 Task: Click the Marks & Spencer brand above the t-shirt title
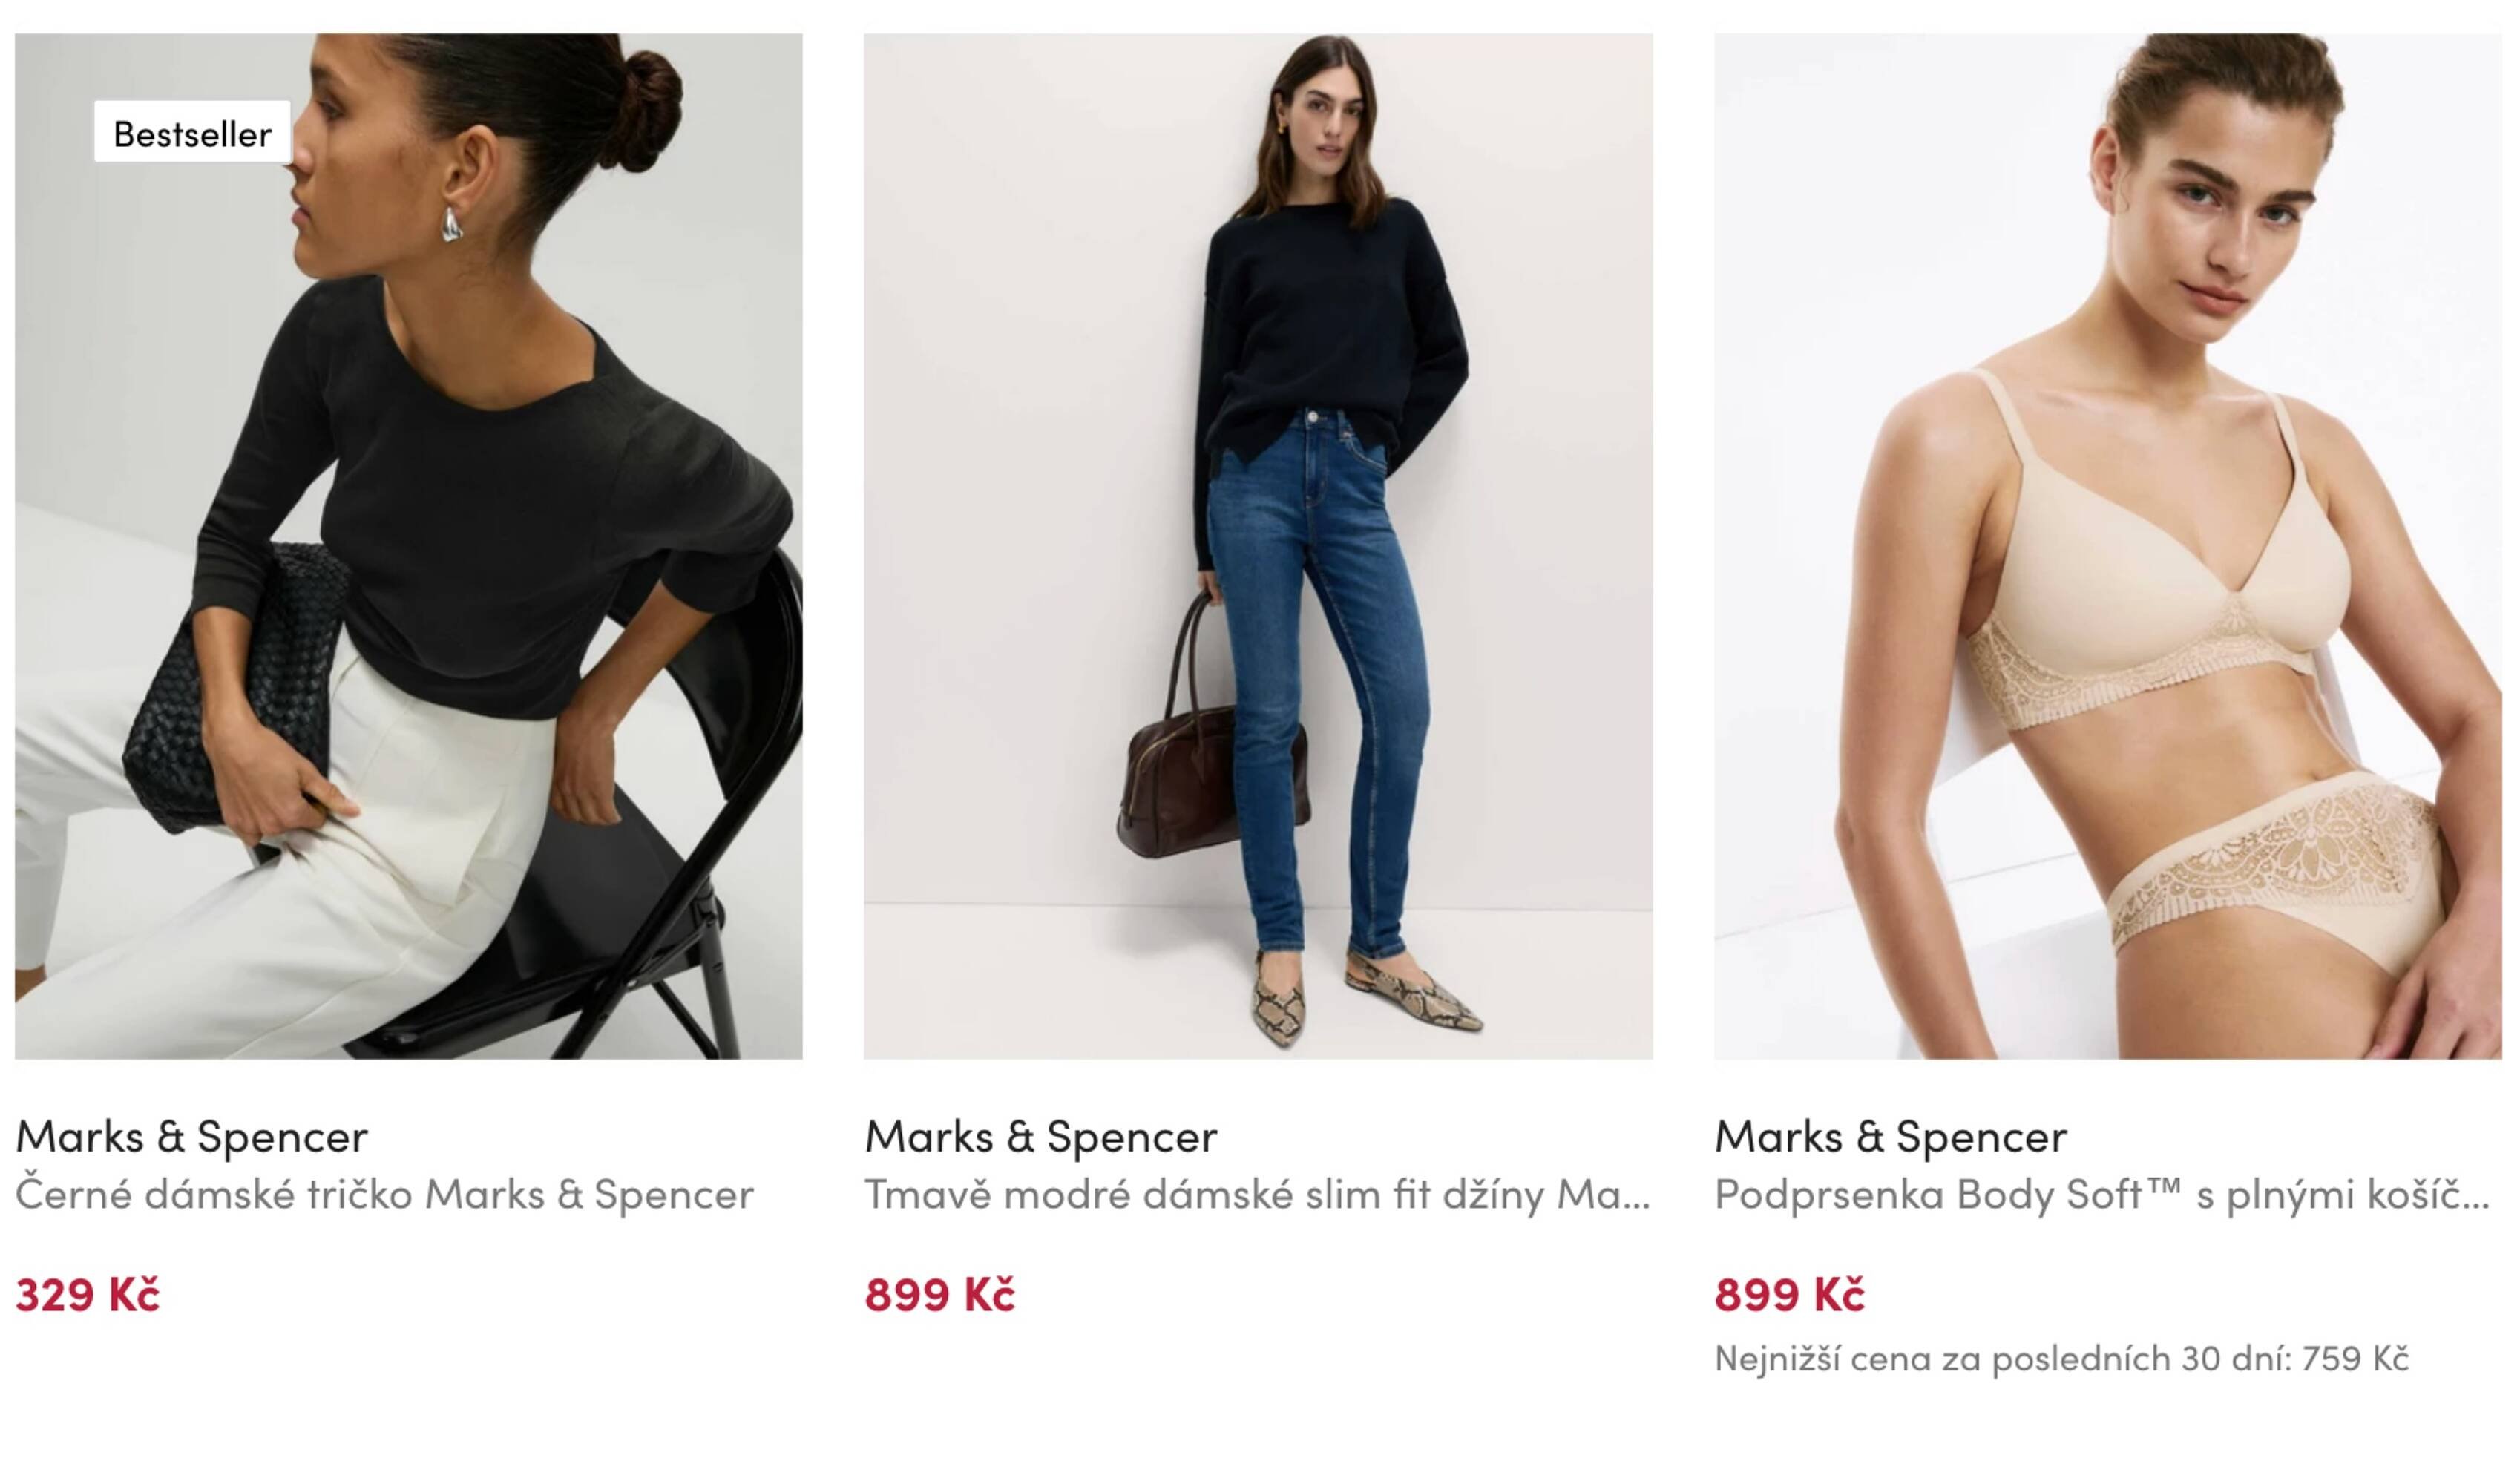pyautogui.click(x=192, y=1136)
